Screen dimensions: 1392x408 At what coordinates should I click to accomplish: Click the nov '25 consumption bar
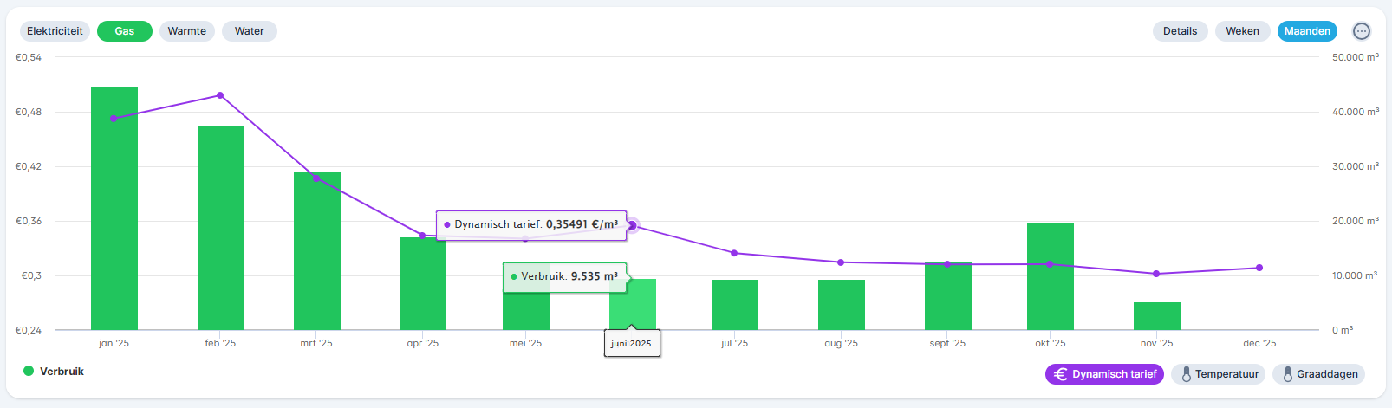point(1157,316)
